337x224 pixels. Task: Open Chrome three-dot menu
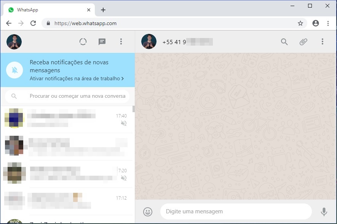click(x=328, y=23)
